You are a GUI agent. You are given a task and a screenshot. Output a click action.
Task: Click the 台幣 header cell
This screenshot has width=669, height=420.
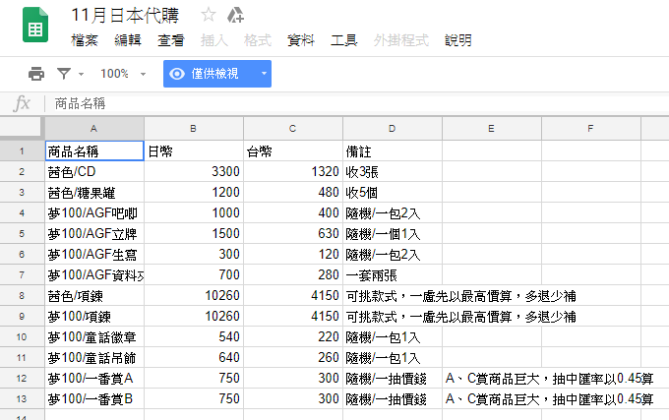tap(293, 151)
